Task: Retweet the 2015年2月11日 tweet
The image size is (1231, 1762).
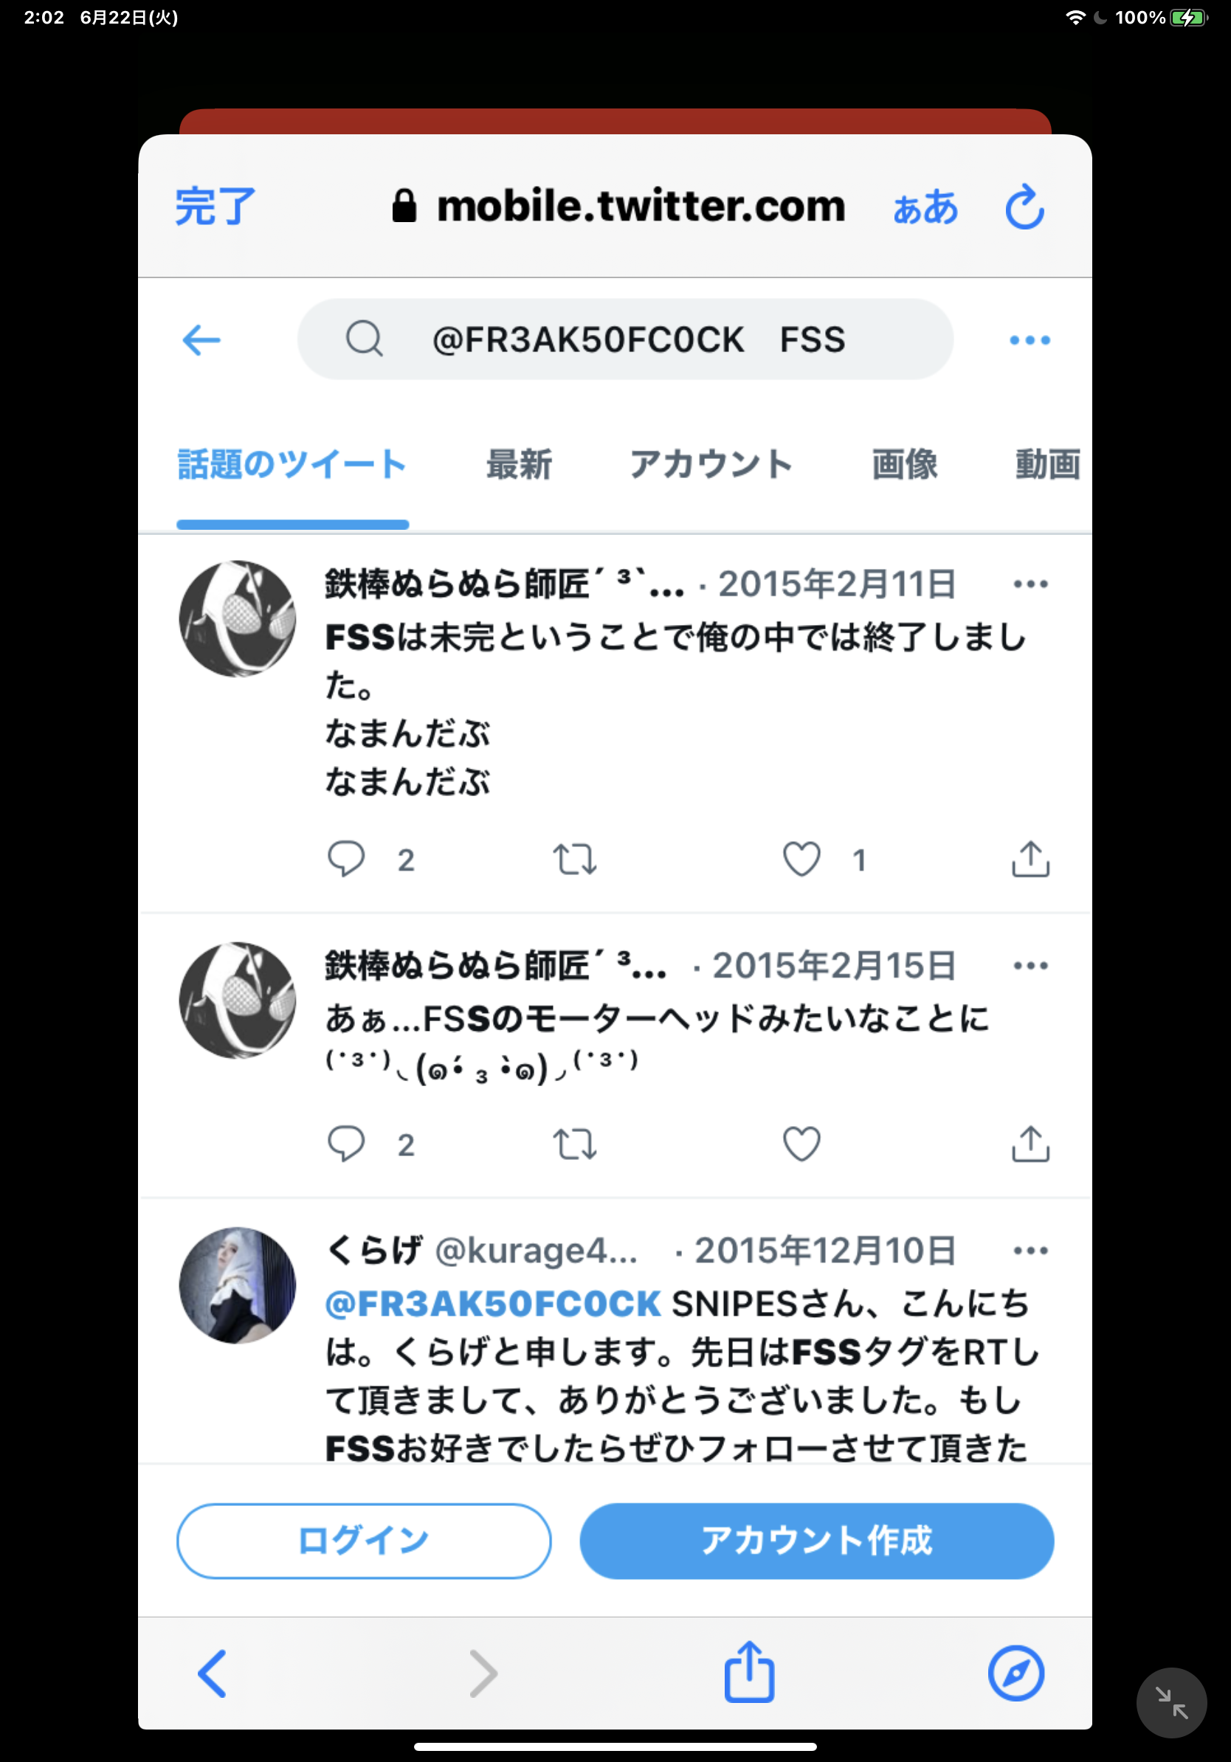Action: tap(575, 860)
